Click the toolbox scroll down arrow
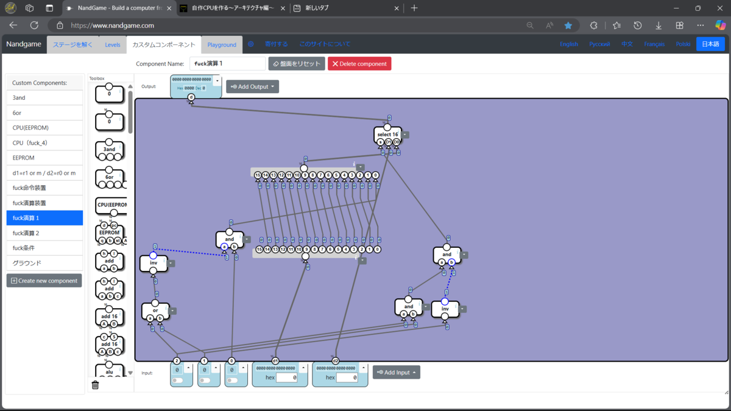 tap(130, 373)
